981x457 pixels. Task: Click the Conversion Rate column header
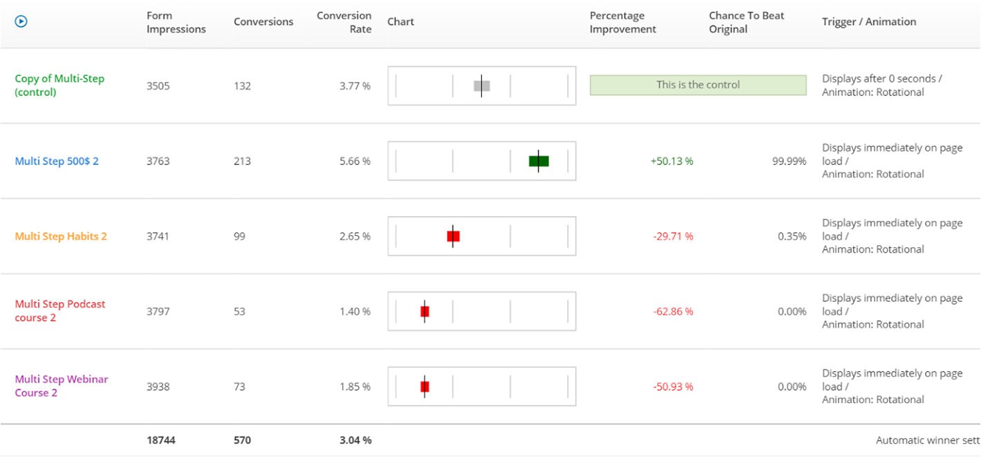(344, 22)
